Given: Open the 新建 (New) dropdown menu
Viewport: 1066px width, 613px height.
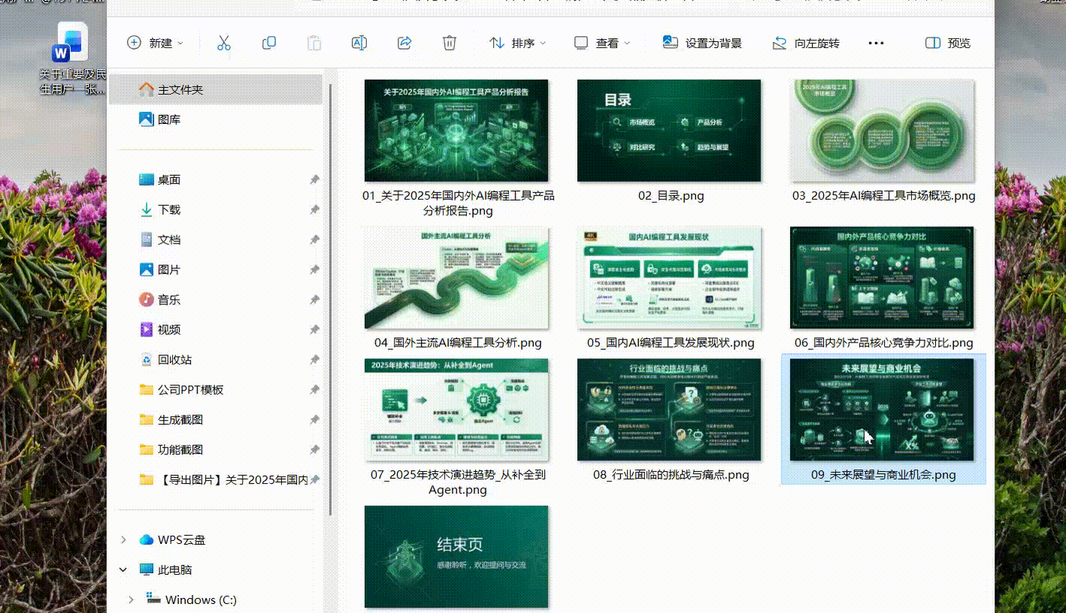Looking at the screenshot, I should [x=155, y=43].
